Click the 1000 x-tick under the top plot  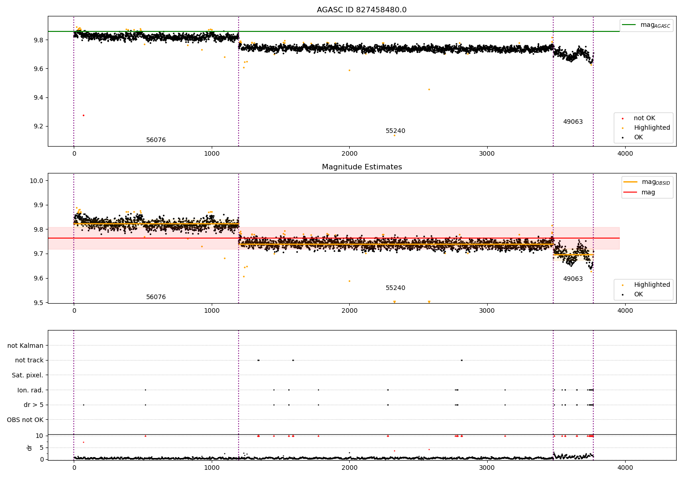pos(212,154)
